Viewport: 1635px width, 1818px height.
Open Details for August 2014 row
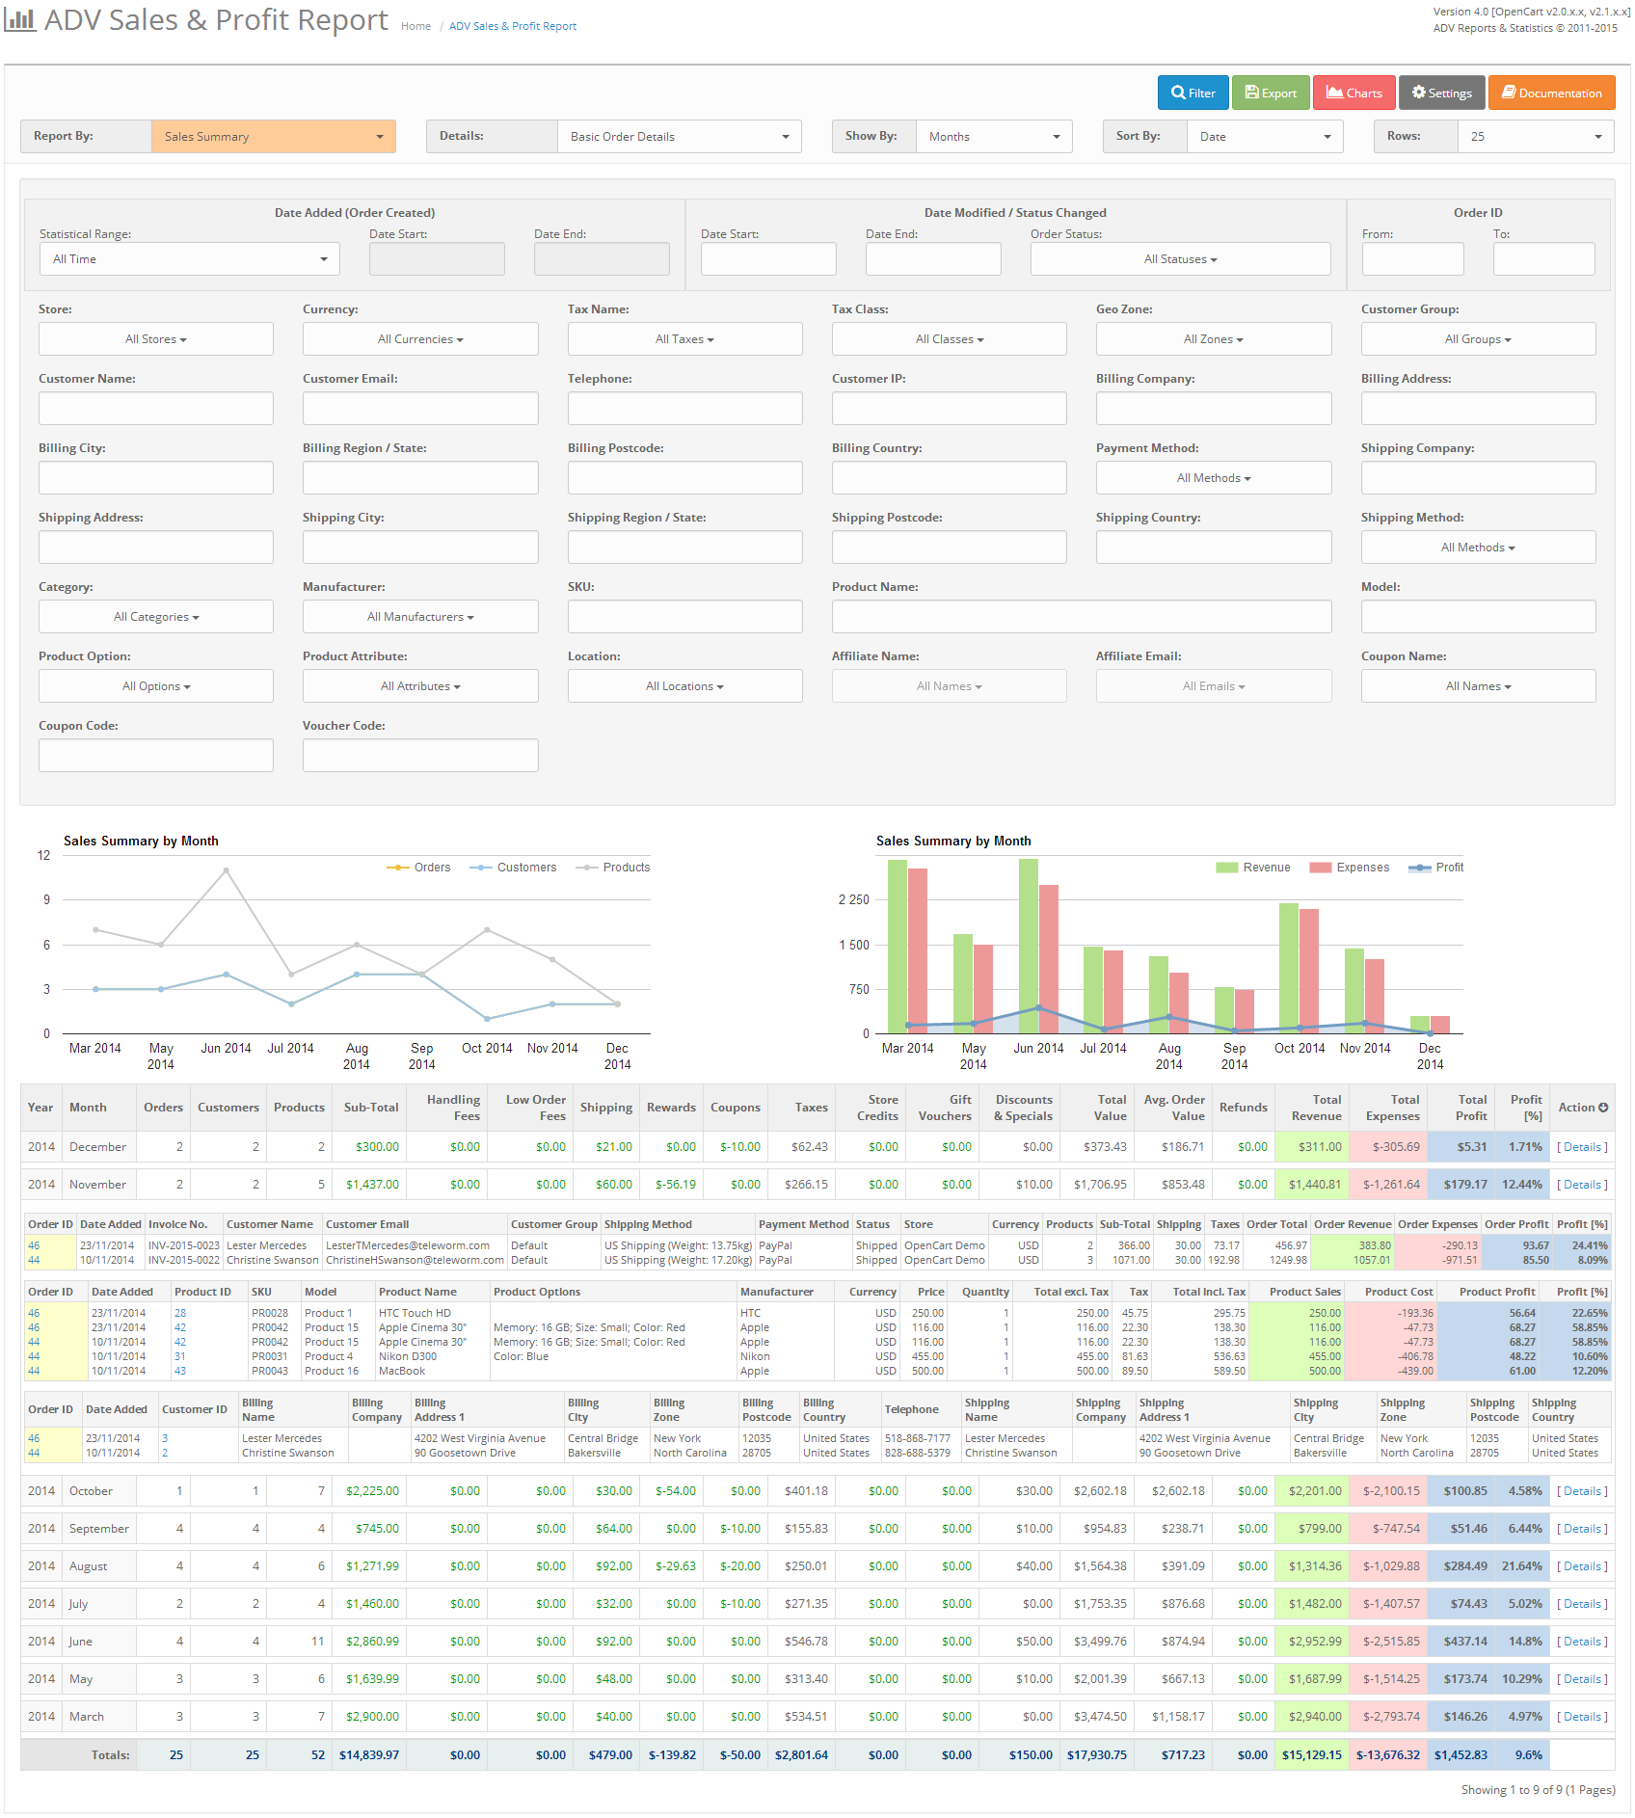click(1583, 1566)
